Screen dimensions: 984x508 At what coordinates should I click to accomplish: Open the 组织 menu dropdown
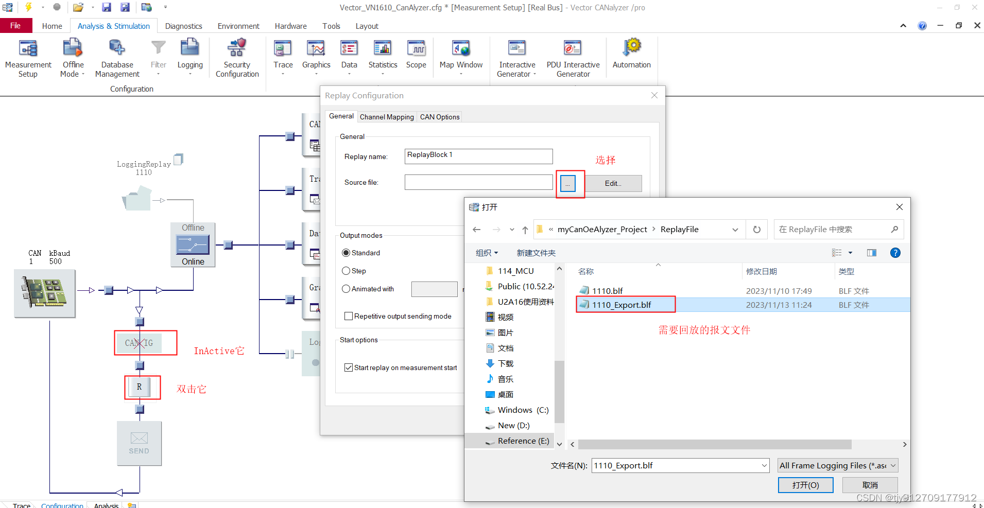487,253
